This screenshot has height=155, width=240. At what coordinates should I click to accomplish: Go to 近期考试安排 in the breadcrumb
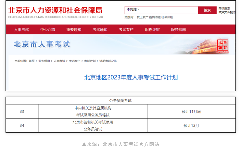(108, 61)
